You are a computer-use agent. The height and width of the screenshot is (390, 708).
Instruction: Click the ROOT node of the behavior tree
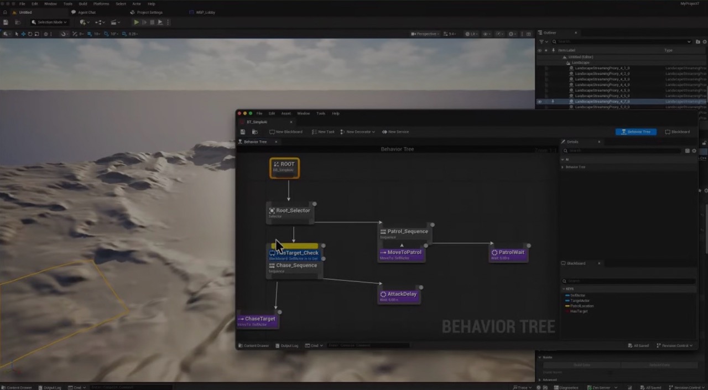click(285, 168)
